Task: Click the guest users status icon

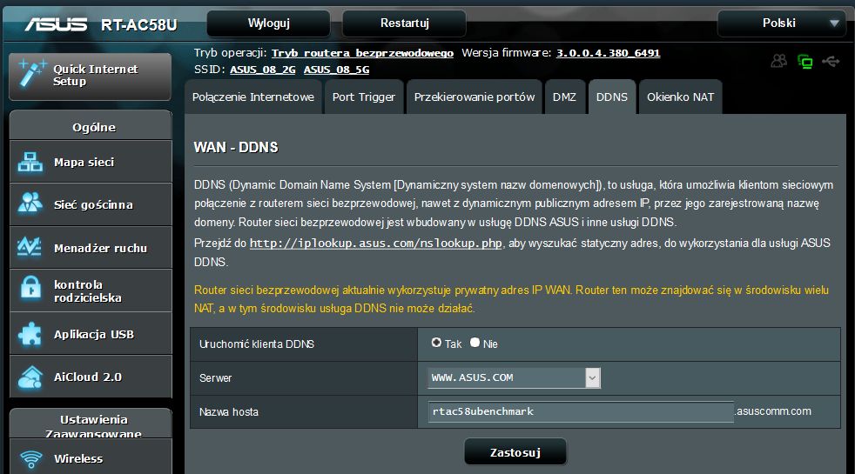Action: (x=778, y=61)
